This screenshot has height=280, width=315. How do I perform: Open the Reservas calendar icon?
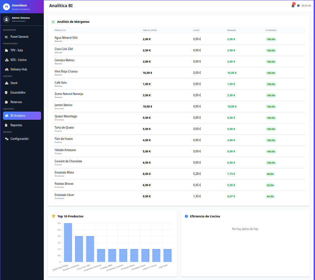(6, 102)
